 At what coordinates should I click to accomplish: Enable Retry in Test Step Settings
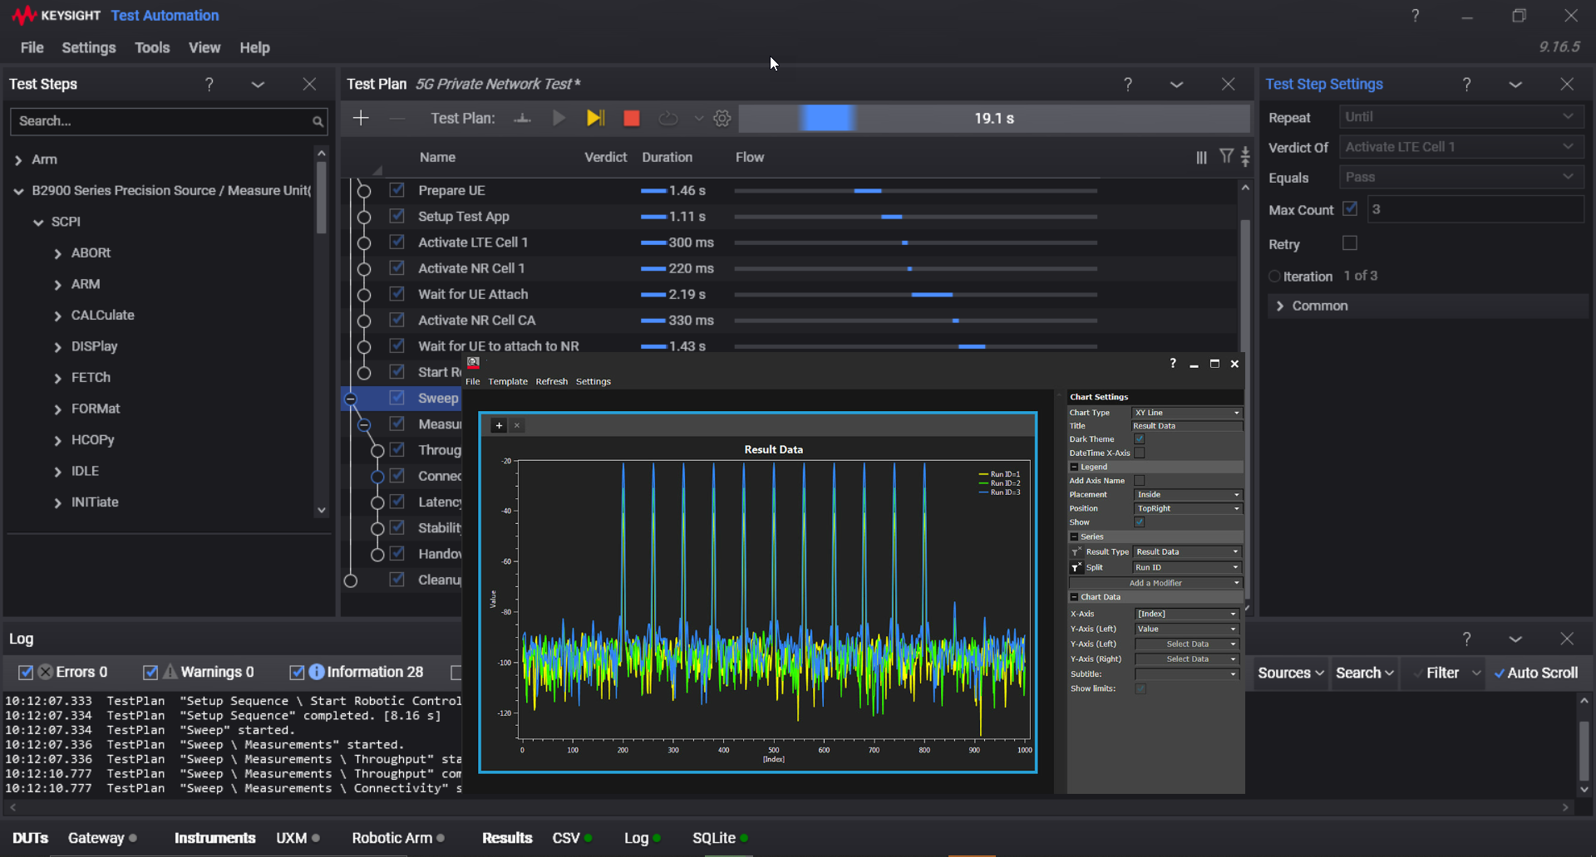[x=1349, y=242]
